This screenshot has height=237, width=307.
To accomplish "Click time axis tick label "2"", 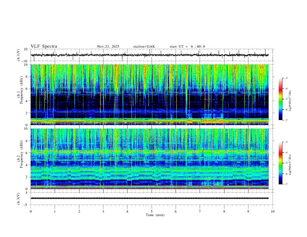I will click(79, 211).
